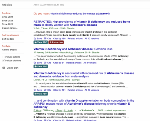Follow the Did you mean alzheimer's suggestion
Screen dimensions: 150x121
click(x=80, y=14)
